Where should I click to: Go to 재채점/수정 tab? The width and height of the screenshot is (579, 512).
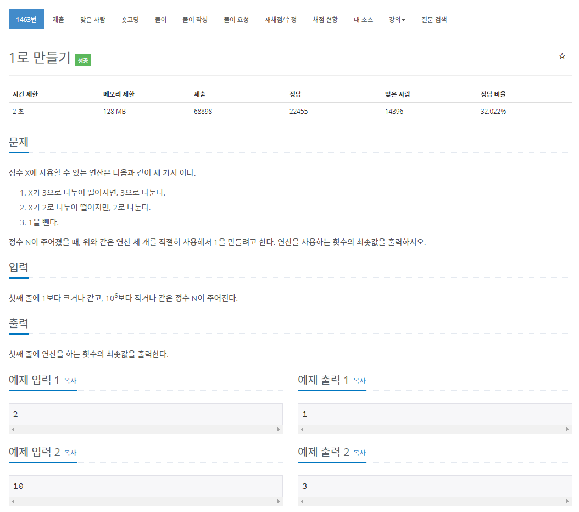(x=281, y=20)
